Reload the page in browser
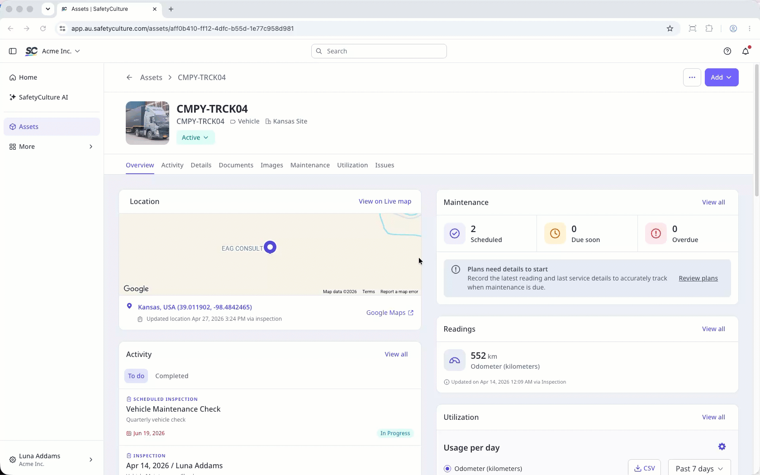This screenshot has width=760, height=475. click(43, 28)
